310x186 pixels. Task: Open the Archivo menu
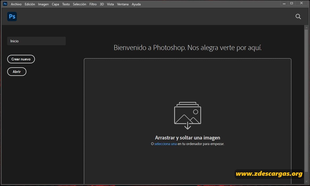16,4
